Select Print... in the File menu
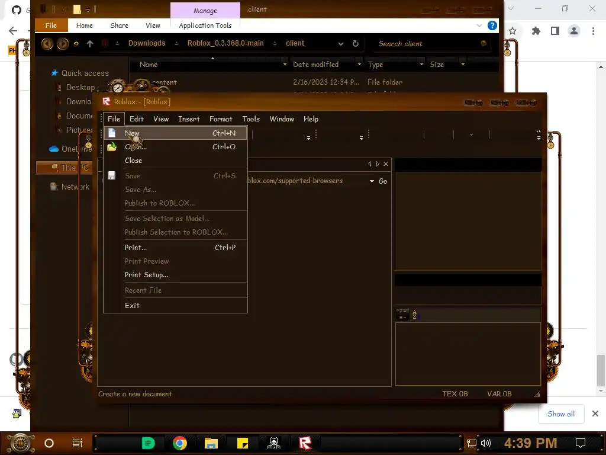606x455 pixels. pyautogui.click(x=175, y=247)
